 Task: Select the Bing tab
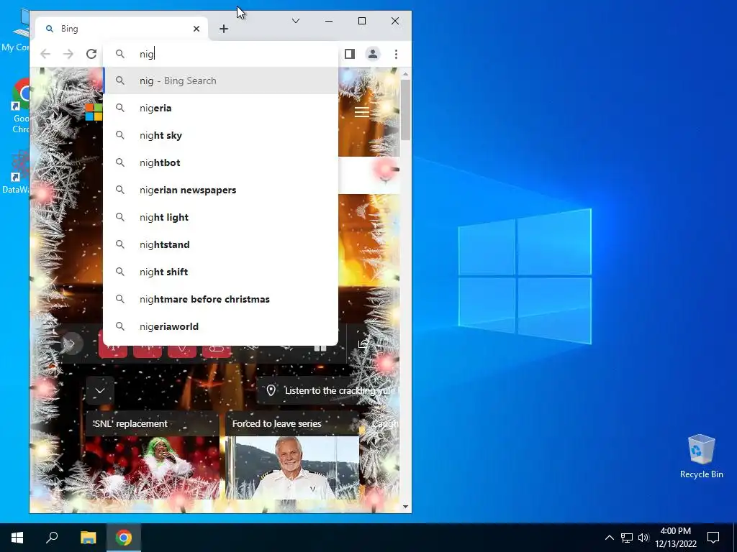tap(121, 29)
